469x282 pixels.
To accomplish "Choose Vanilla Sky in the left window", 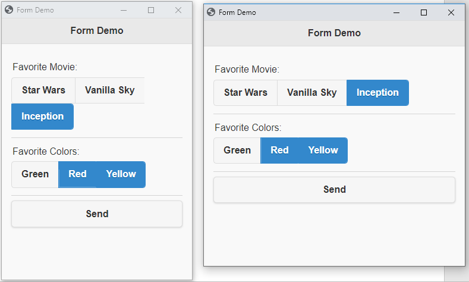I will point(110,90).
